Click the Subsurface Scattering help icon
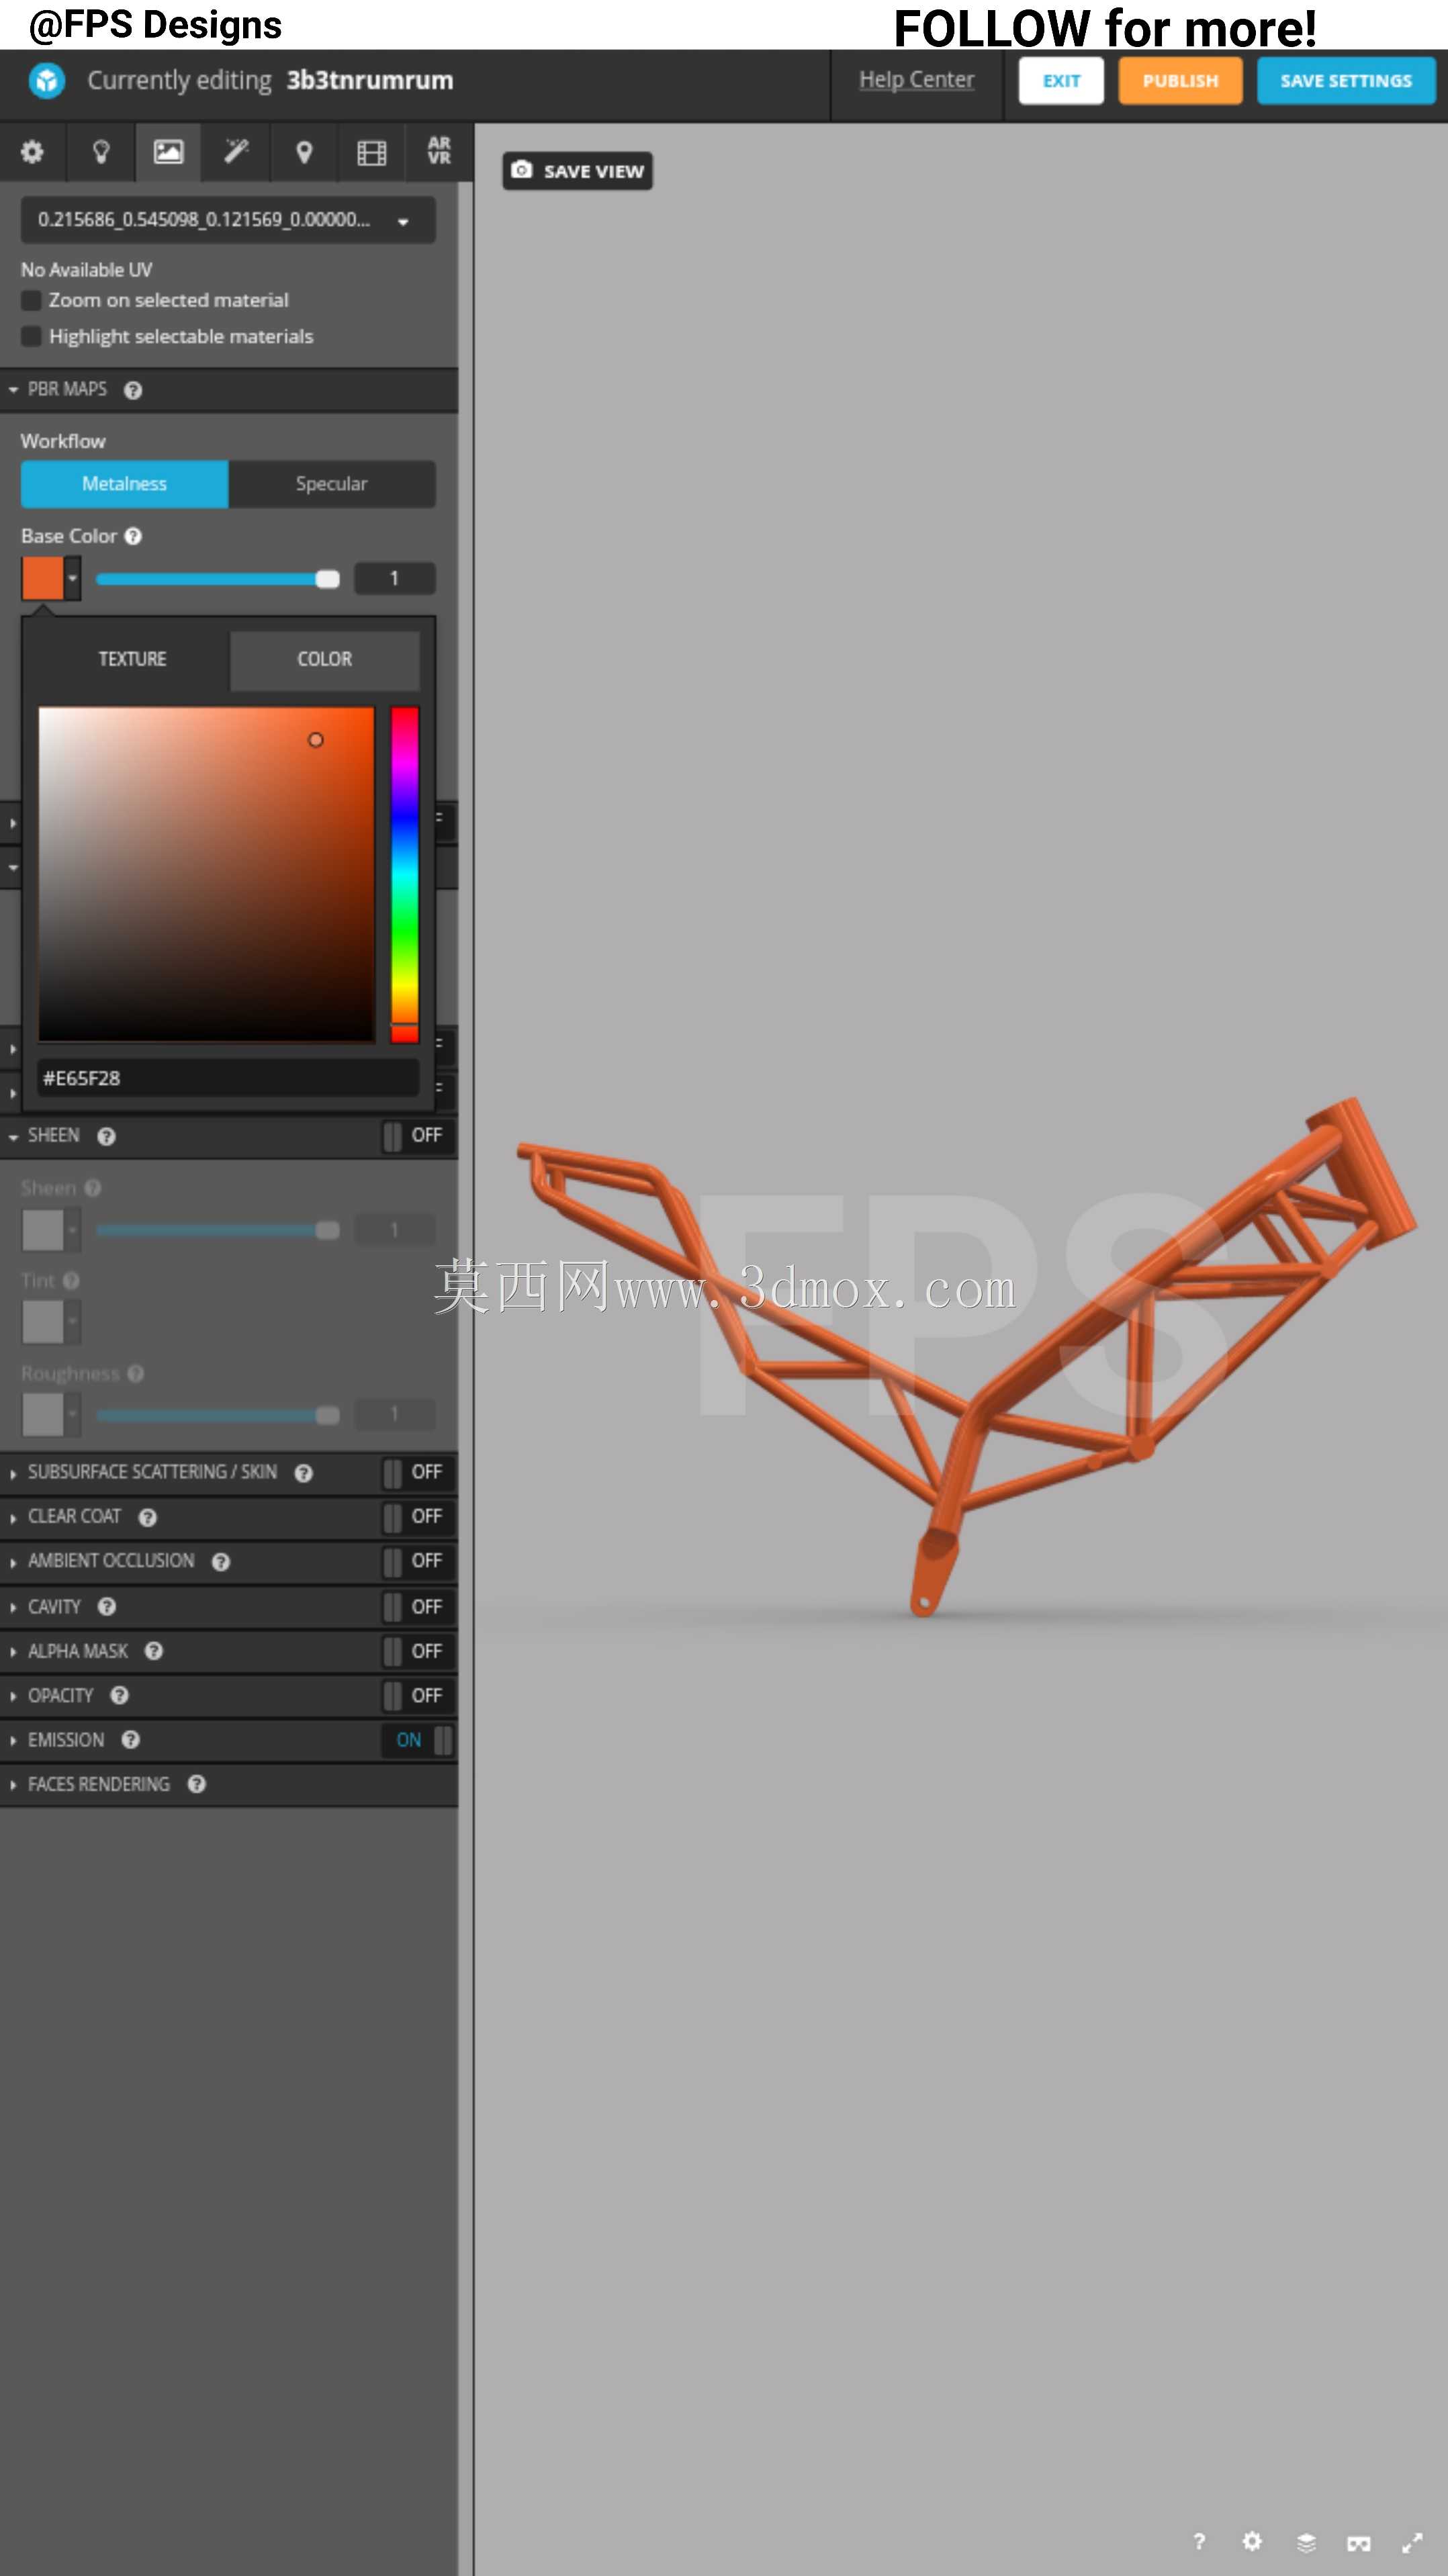The image size is (1448, 2576). [x=304, y=1473]
